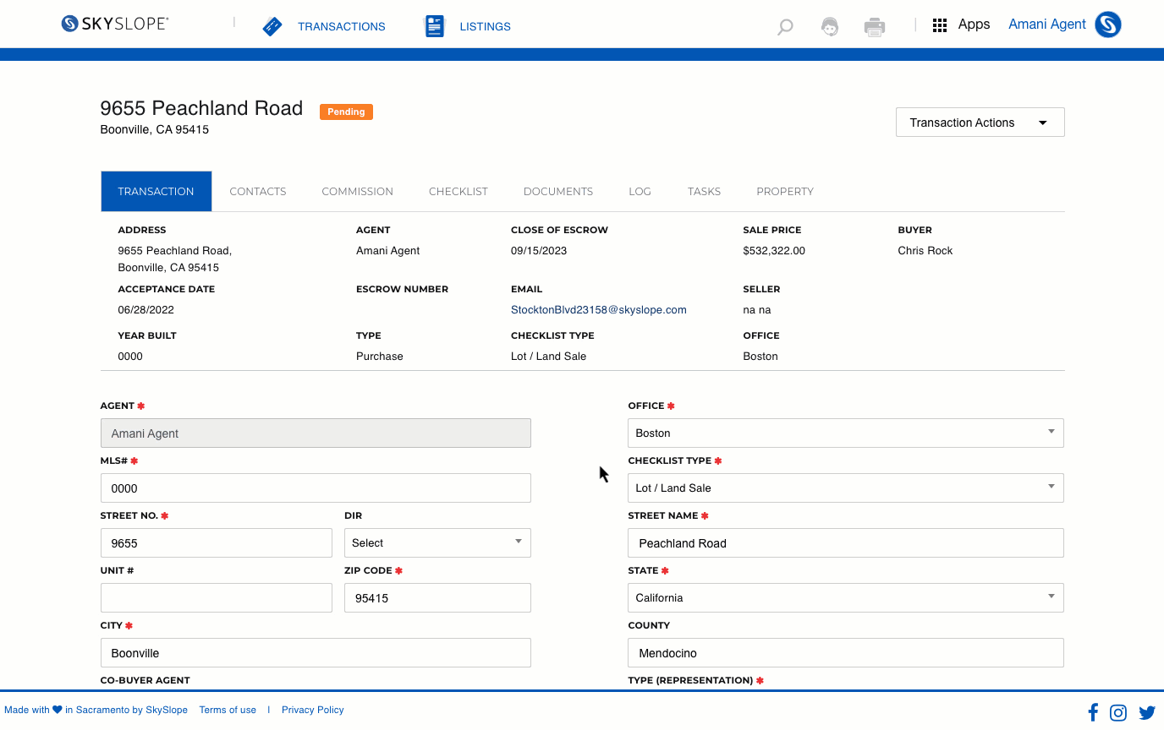The image size is (1164, 730).
Task: Click the Zip Code field 95415
Action: coord(437,598)
